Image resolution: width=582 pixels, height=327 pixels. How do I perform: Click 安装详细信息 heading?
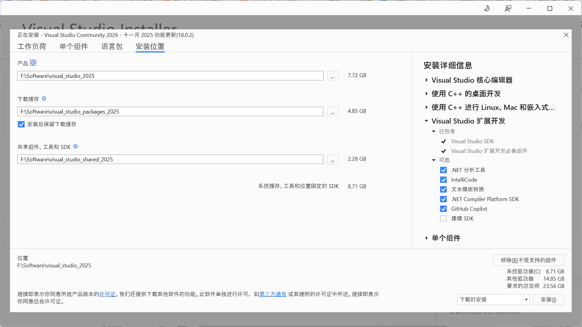point(448,66)
